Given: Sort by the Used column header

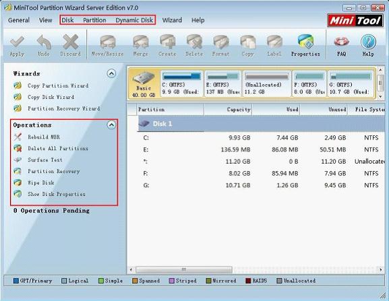Looking at the screenshot, I should pyautogui.click(x=276, y=110).
